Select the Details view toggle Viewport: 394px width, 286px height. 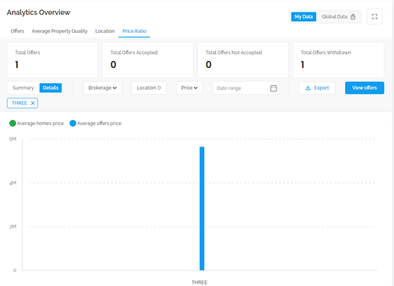coord(50,87)
